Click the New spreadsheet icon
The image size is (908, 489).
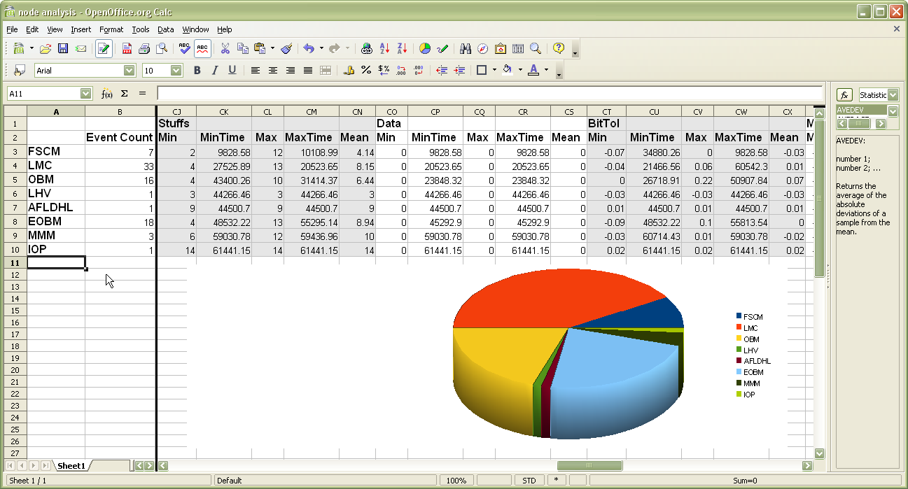pyautogui.click(x=20, y=48)
